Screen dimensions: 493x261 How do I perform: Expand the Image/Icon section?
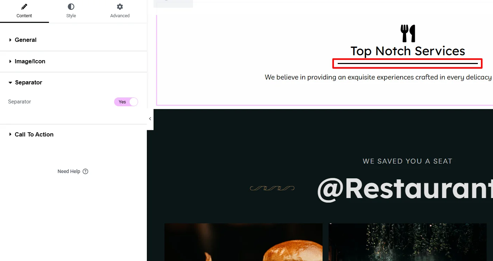tap(73, 62)
